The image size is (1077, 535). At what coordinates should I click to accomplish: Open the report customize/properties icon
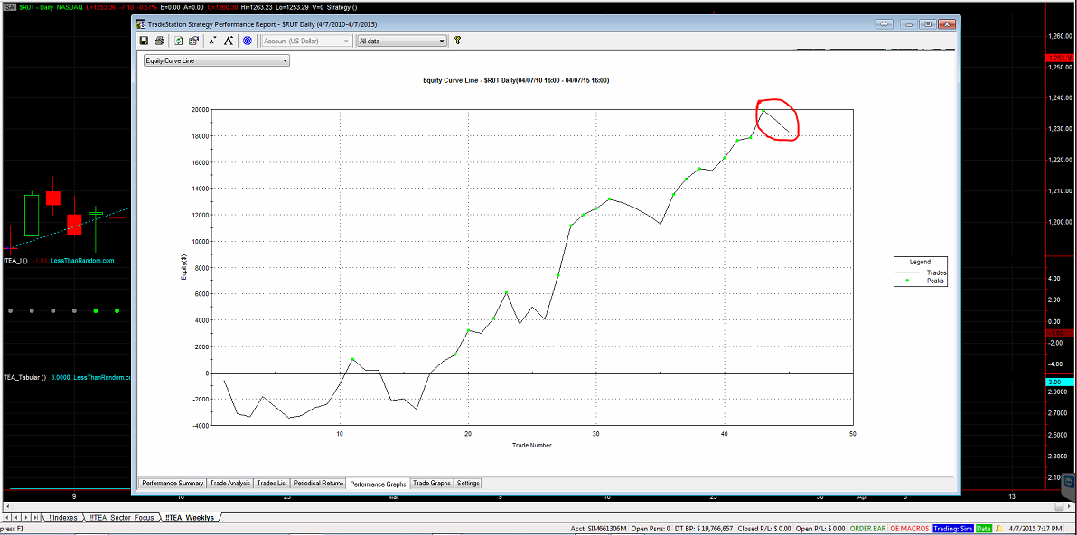click(193, 41)
